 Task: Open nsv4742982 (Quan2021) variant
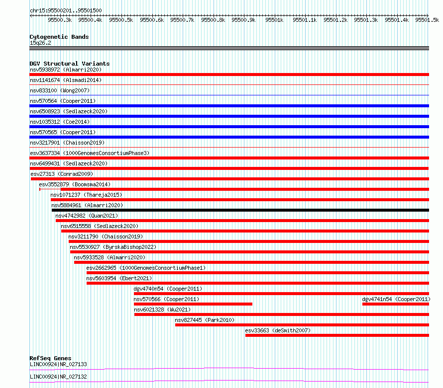[x=87, y=216]
